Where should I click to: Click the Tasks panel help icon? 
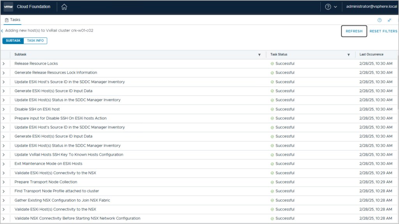(x=380, y=20)
